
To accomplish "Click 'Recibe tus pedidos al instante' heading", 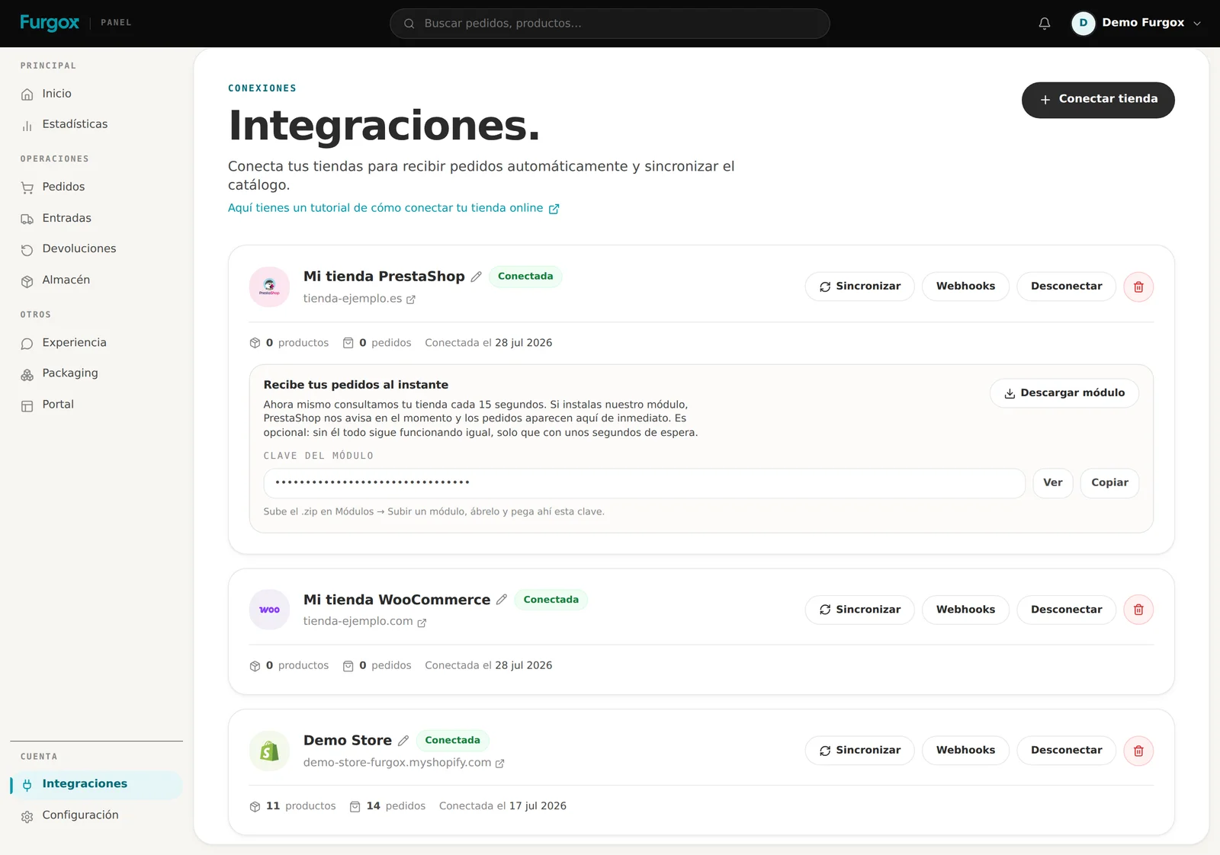I will (x=356, y=385).
